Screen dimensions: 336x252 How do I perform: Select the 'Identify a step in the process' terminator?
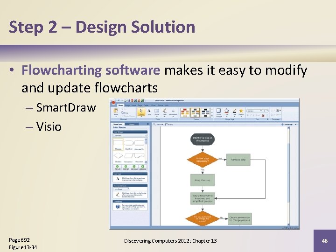click(x=203, y=140)
